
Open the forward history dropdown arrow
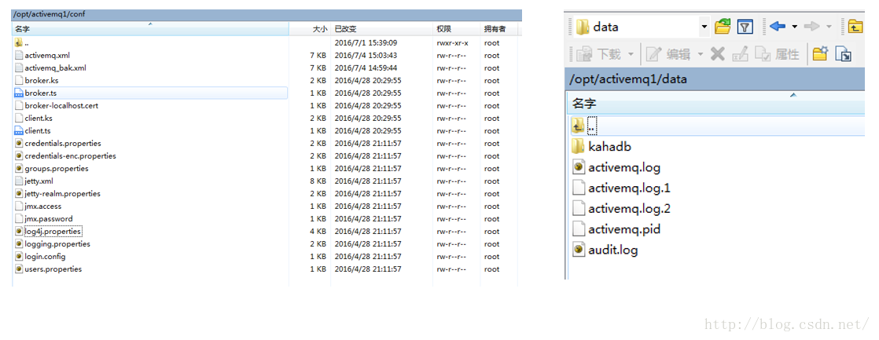829,27
